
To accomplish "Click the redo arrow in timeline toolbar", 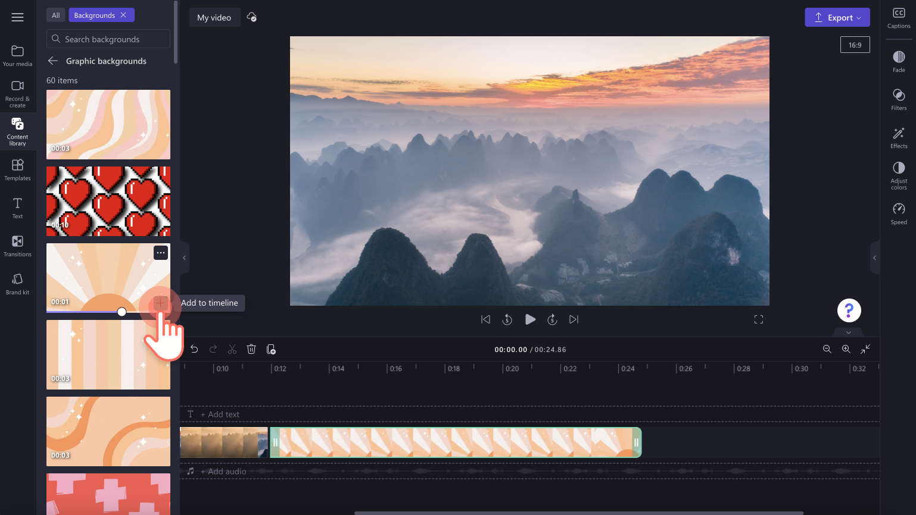I will coord(213,349).
